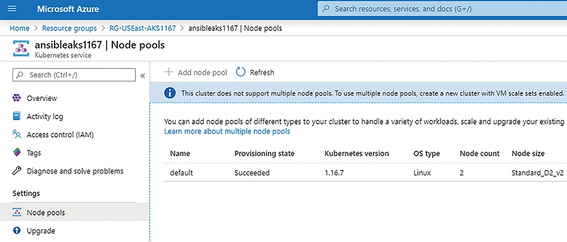Click the ansibleaks1167 breadcrumb text
Viewport: 567px width, 242px height.
[x=235, y=28]
